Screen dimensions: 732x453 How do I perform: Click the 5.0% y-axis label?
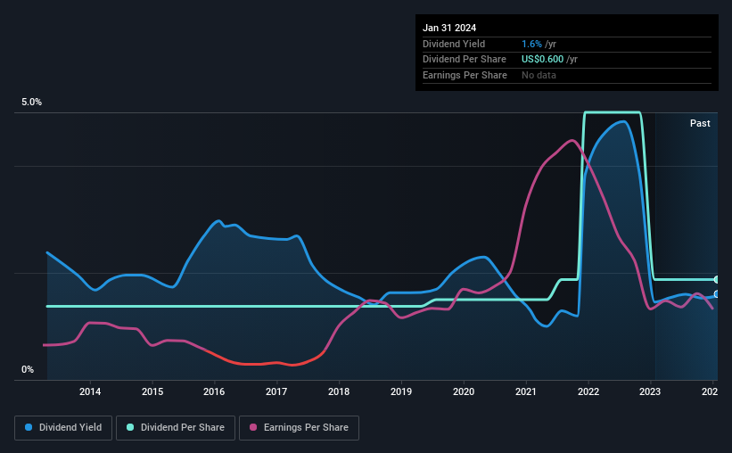pyautogui.click(x=31, y=103)
